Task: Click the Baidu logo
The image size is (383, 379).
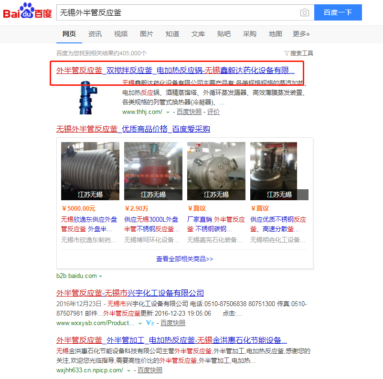Action: [27, 11]
